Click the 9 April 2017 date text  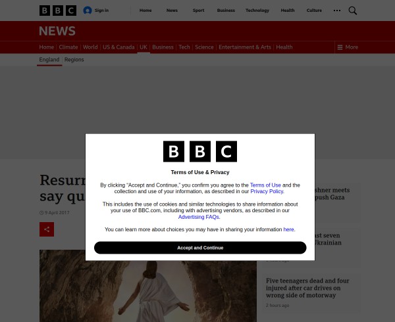57,213
